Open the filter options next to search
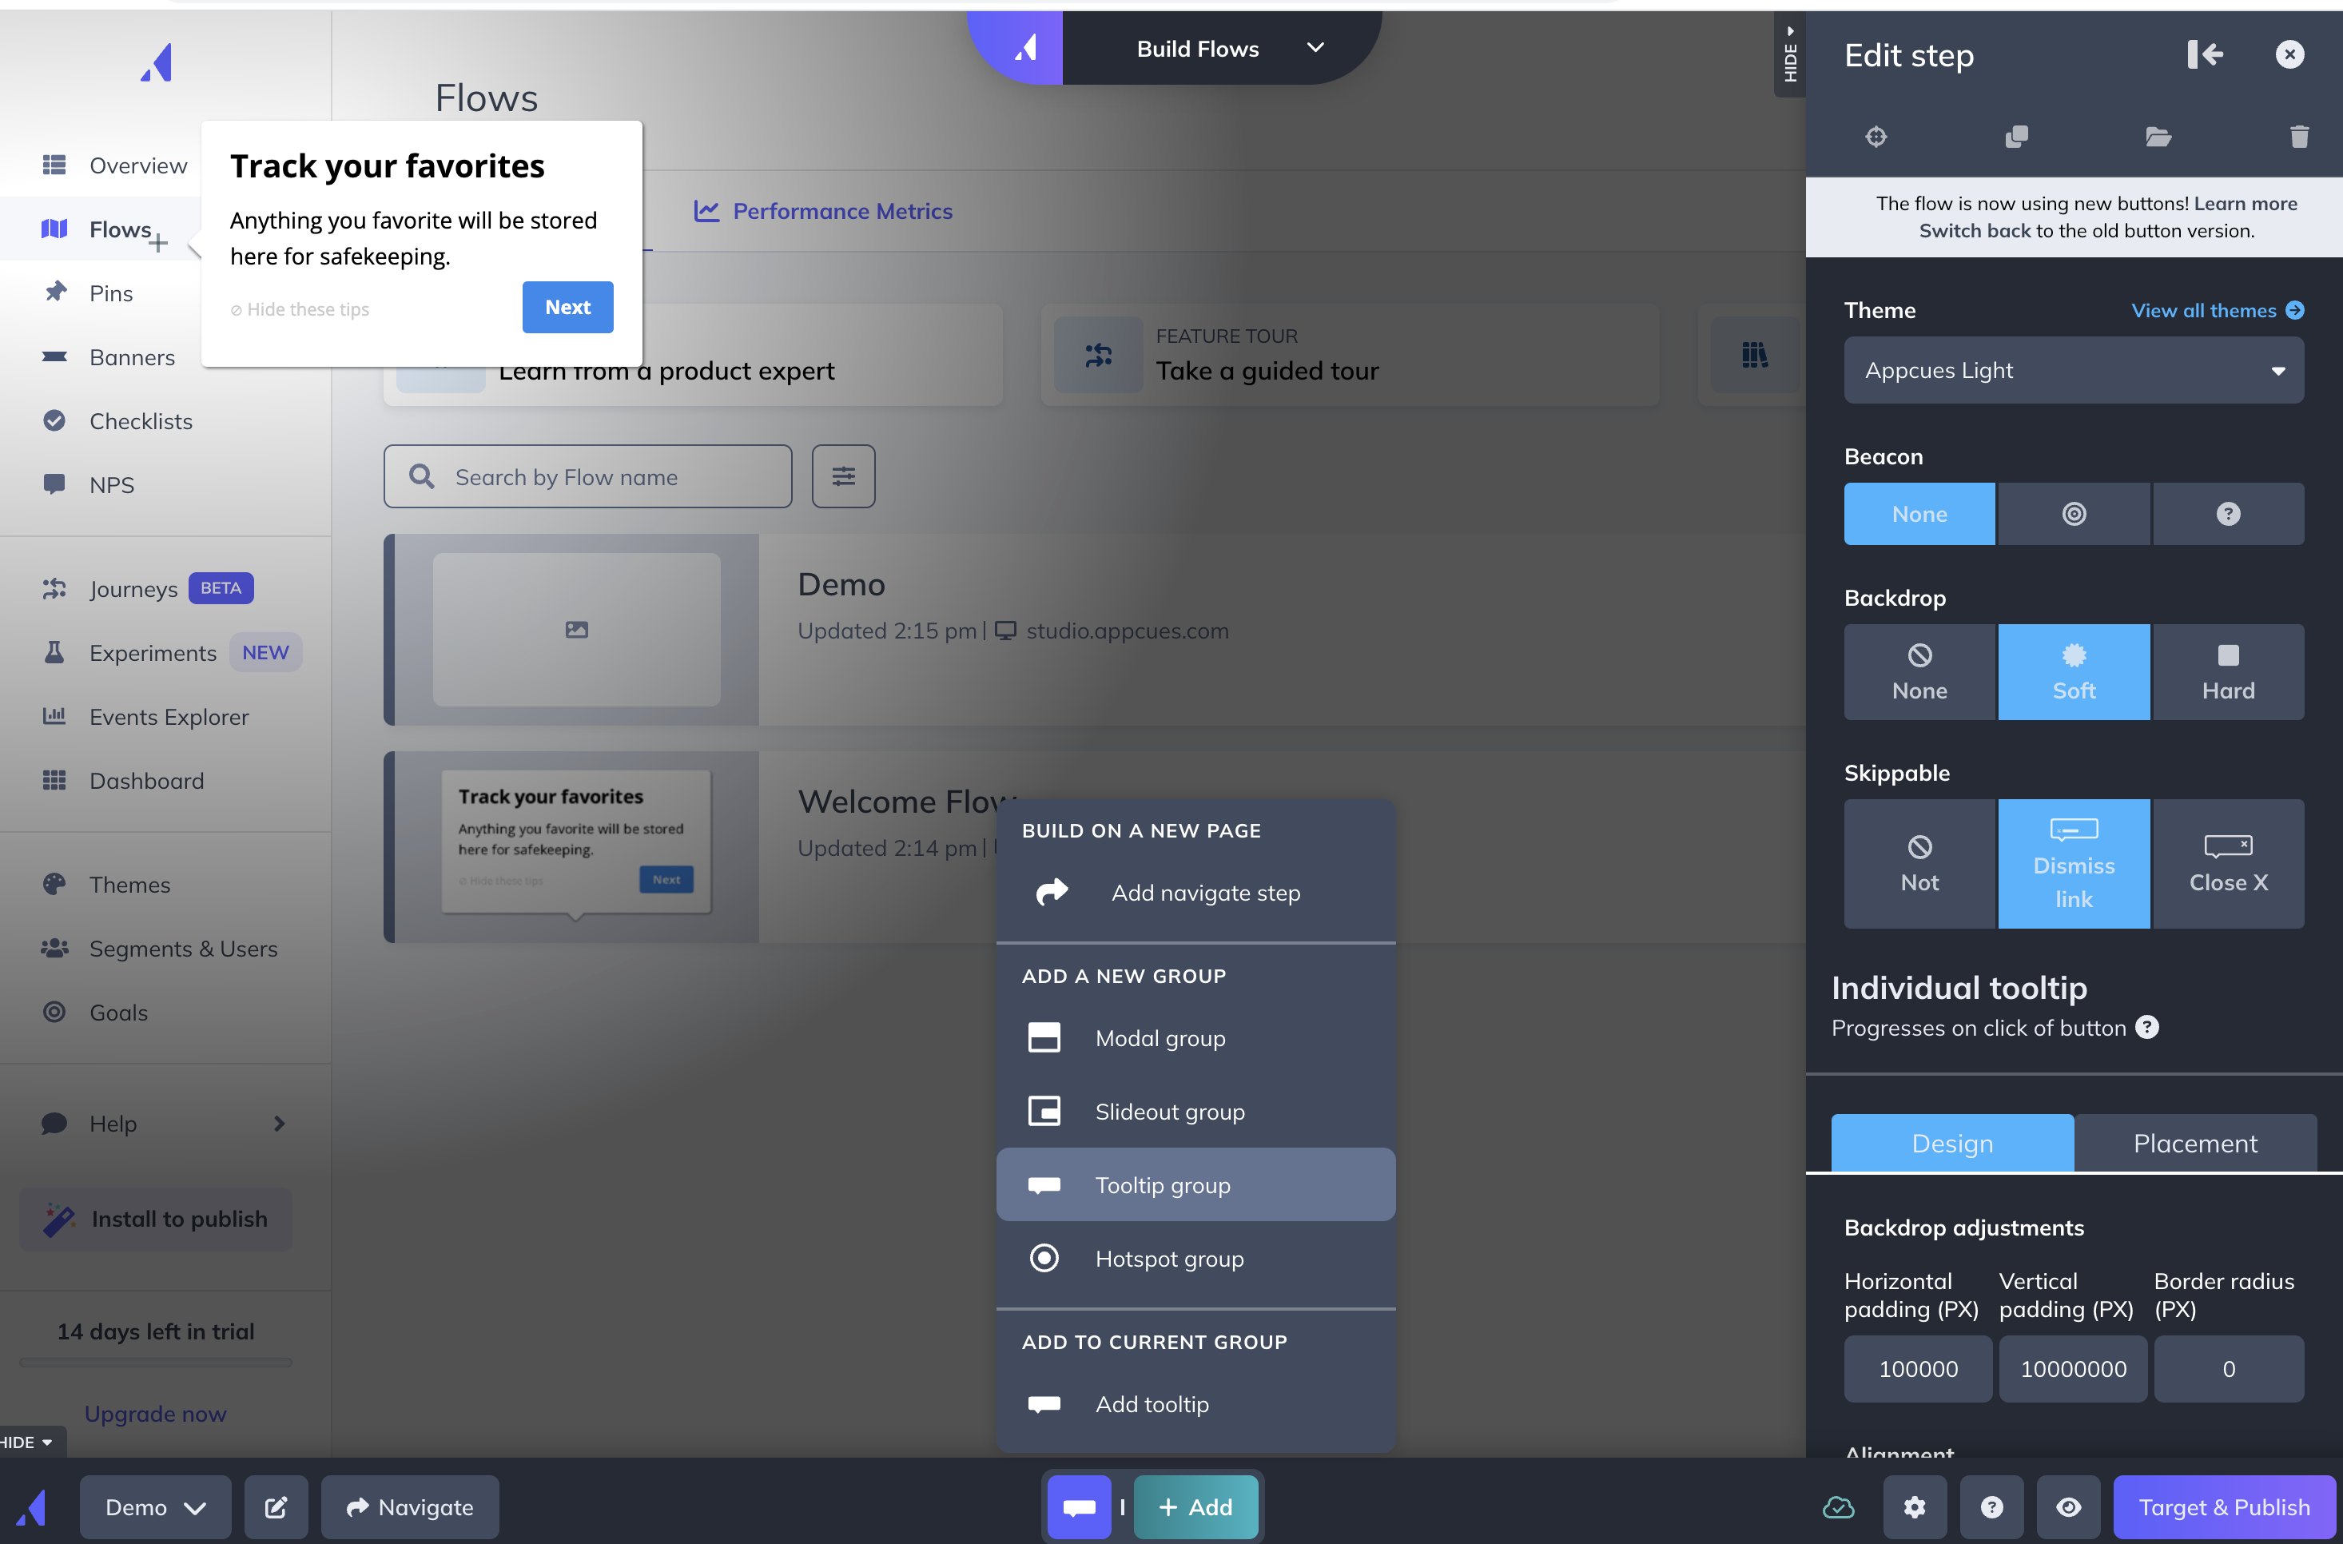Viewport: 2343px width, 1544px height. [x=844, y=476]
